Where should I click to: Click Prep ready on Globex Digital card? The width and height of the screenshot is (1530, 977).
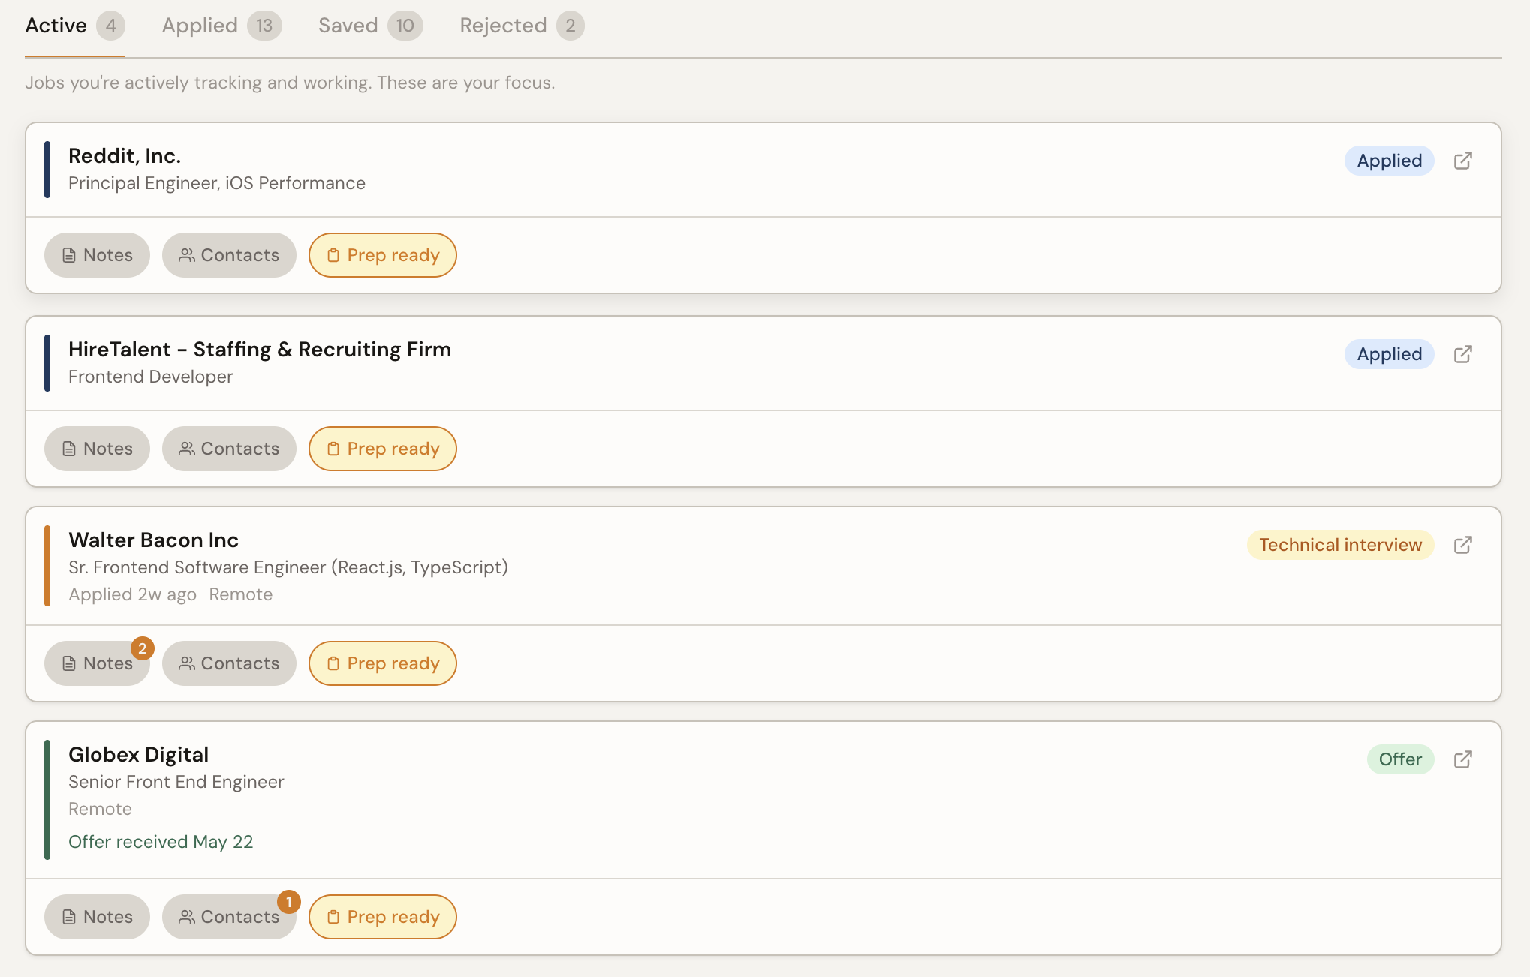coord(383,917)
